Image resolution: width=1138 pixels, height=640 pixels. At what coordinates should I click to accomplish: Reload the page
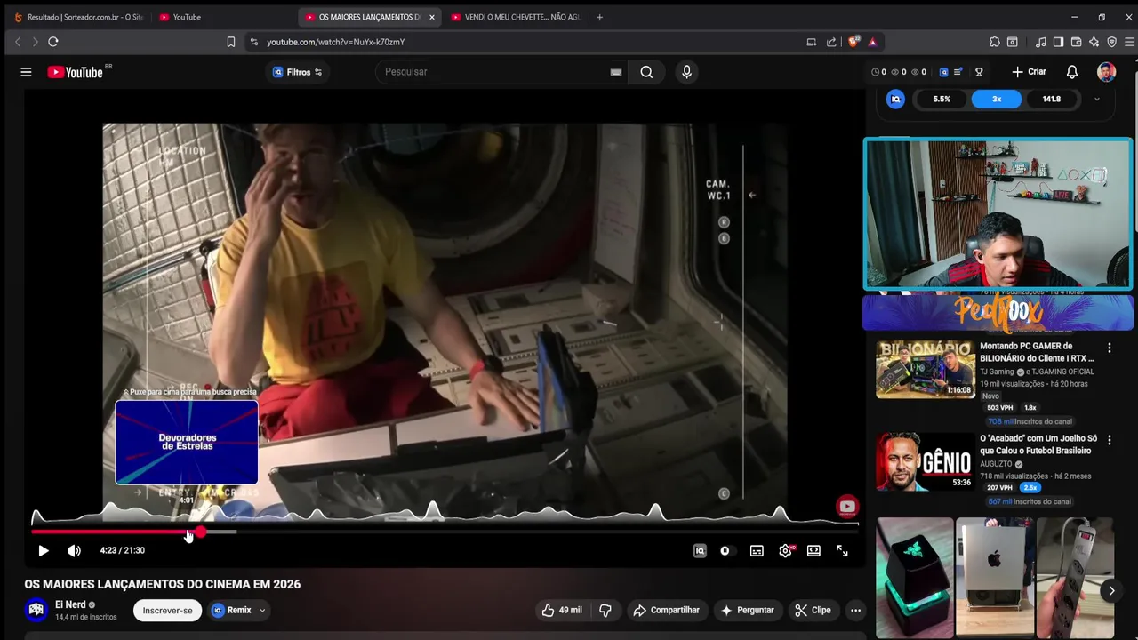[53, 42]
